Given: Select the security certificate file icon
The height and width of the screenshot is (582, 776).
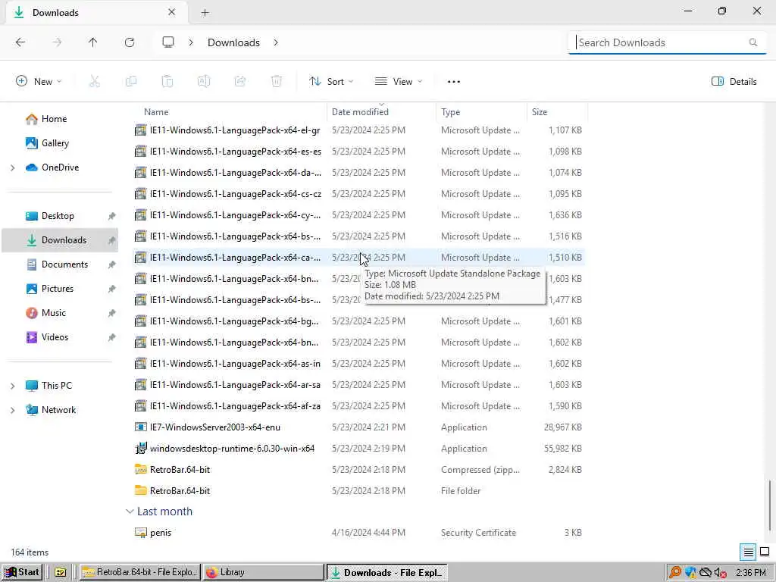Looking at the screenshot, I should 140,533.
